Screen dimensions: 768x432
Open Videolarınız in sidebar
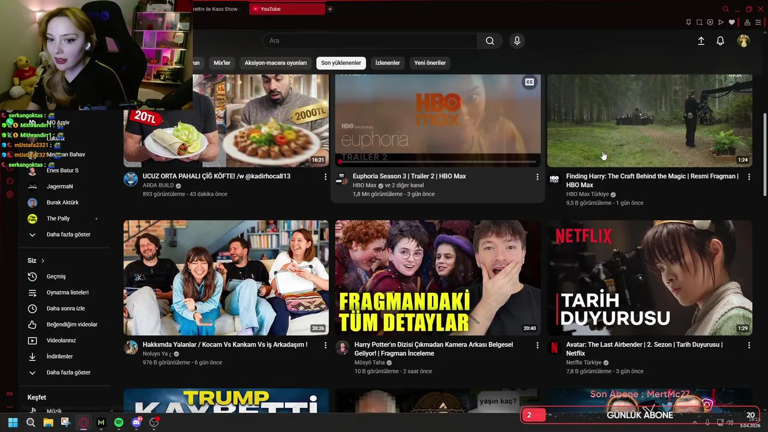click(61, 341)
